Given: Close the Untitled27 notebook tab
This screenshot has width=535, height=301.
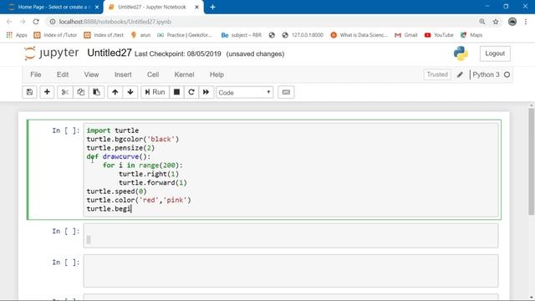Looking at the screenshot, I should pyautogui.click(x=196, y=7).
